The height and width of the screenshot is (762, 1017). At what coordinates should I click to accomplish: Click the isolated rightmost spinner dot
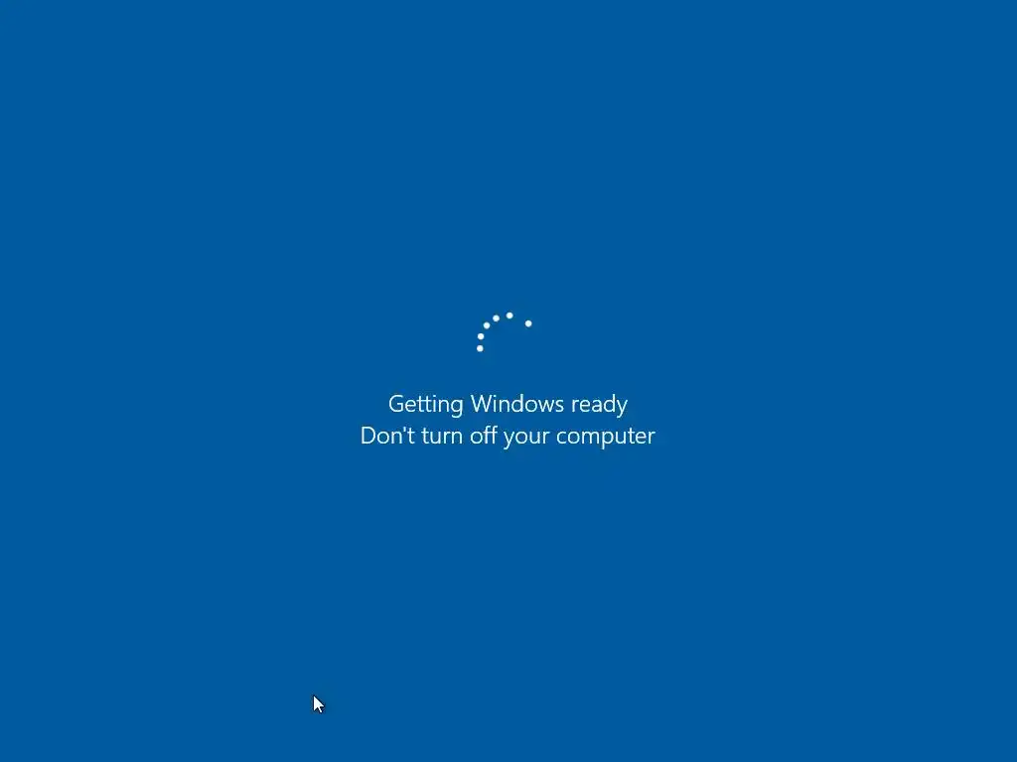click(528, 323)
